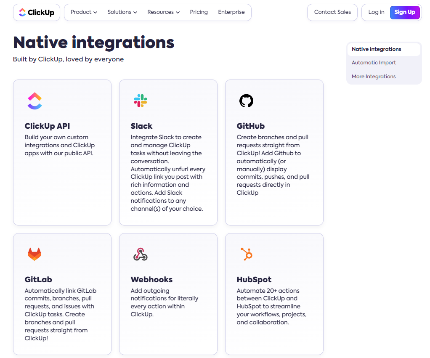Click the "Native integrations" page heading
The width and height of the screenshot is (430, 358).
click(93, 42)
